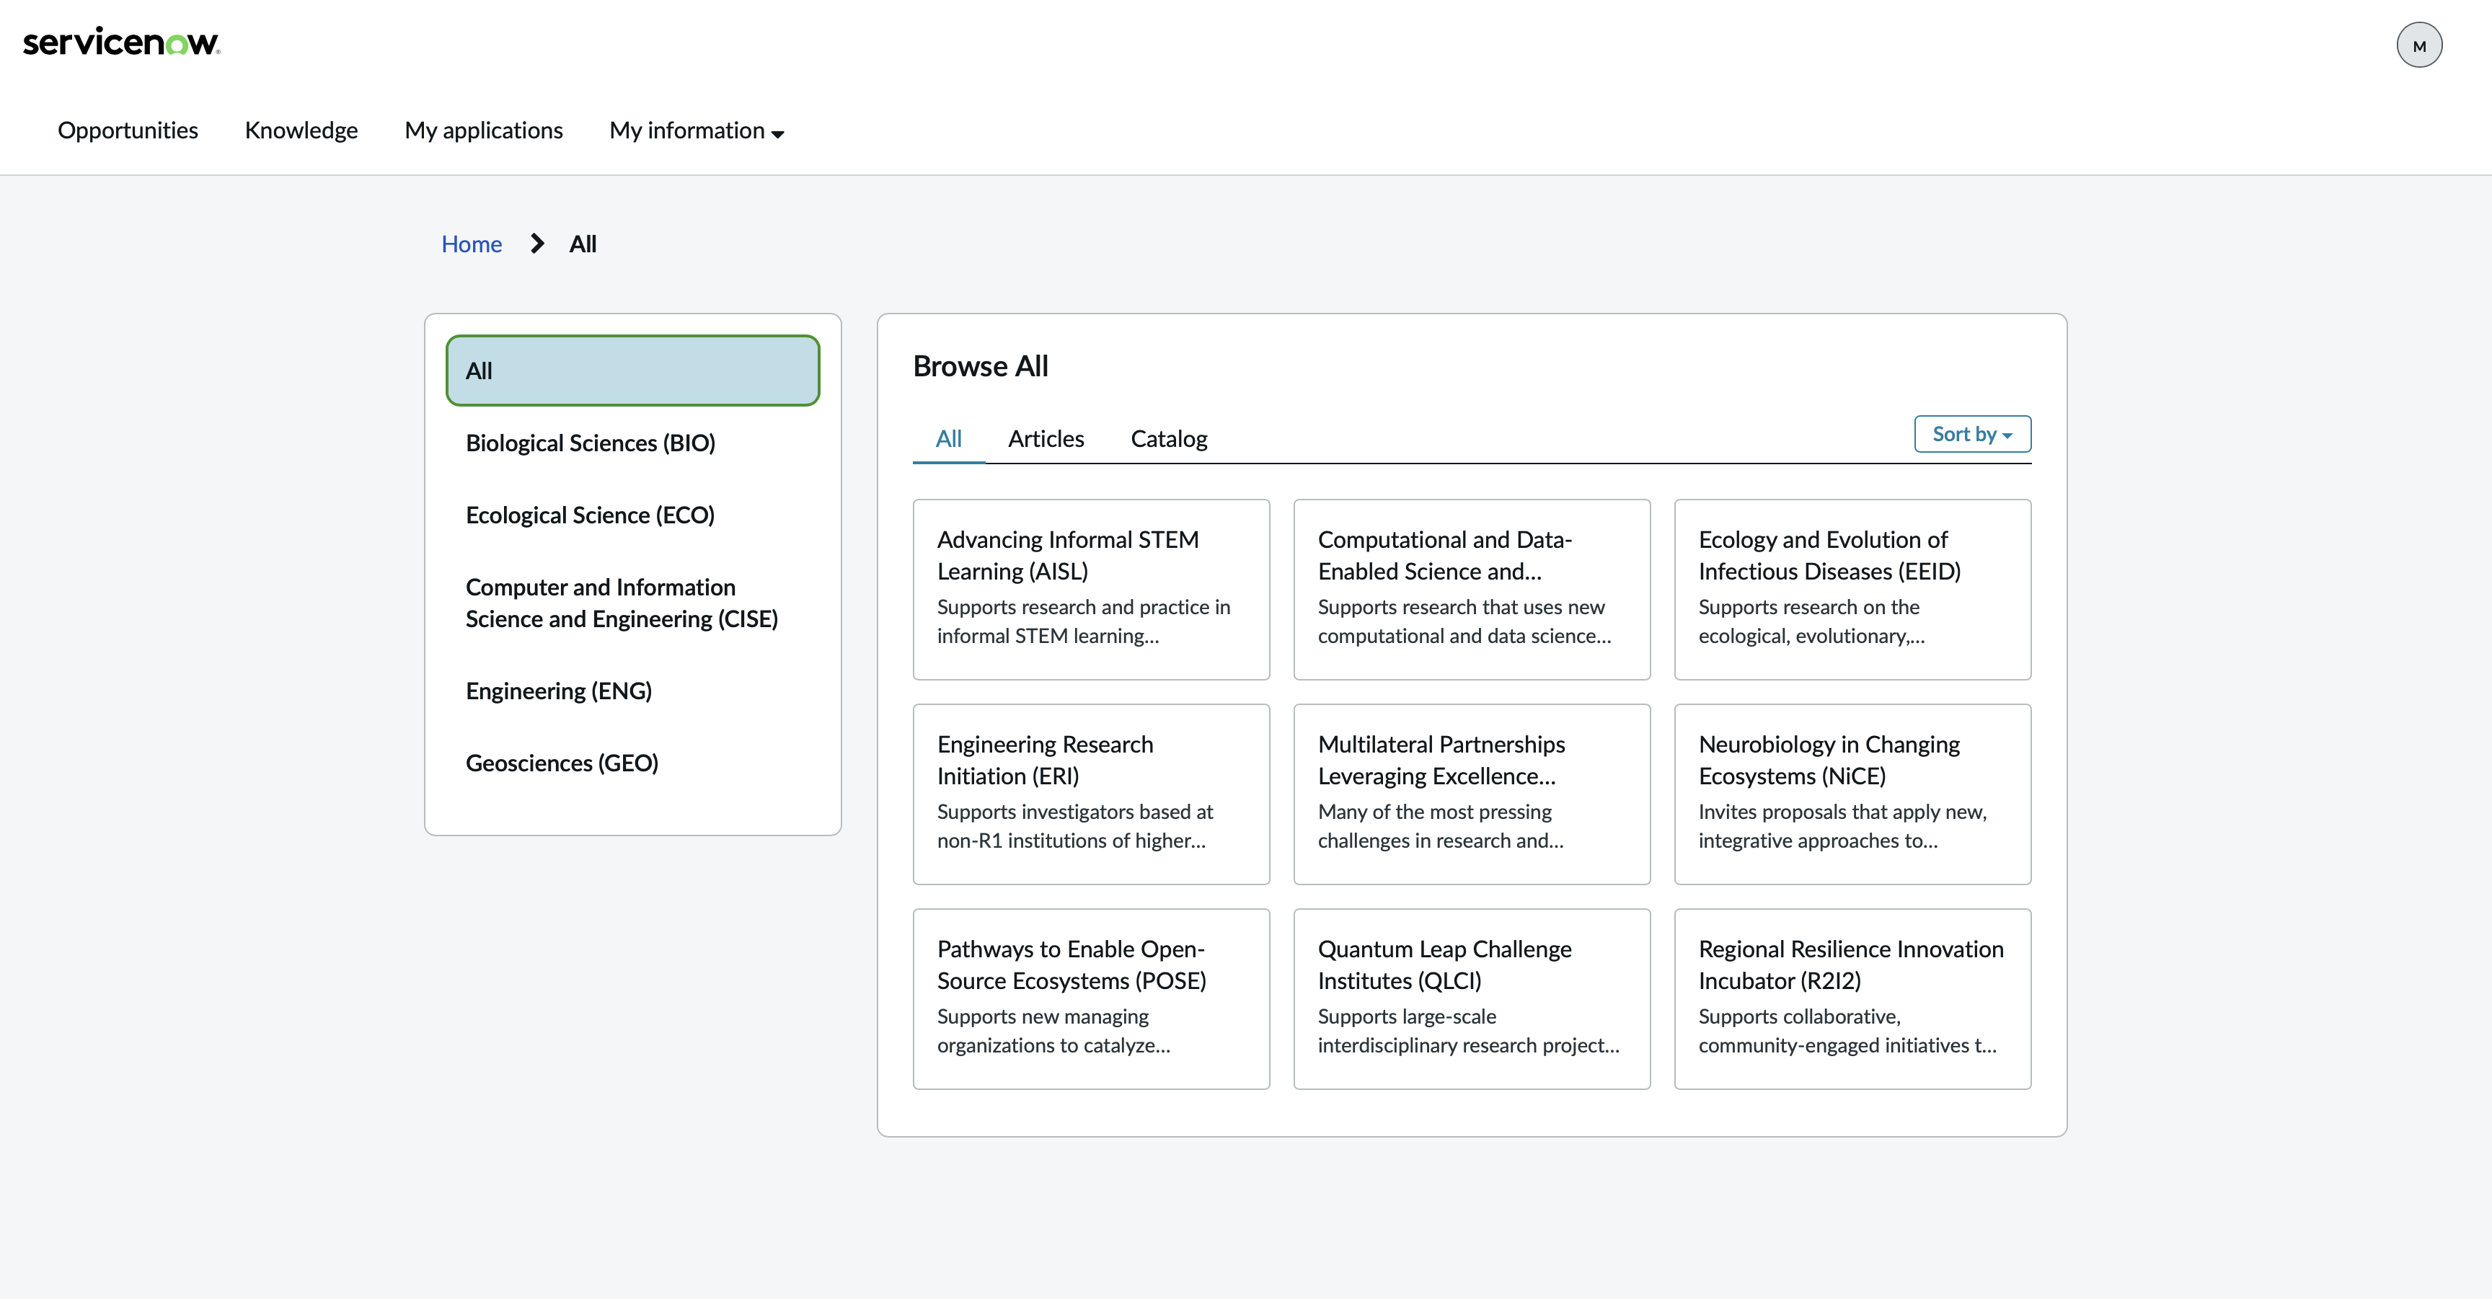
Task: Open the user avatar M menu
Action: coord(2418,45)
